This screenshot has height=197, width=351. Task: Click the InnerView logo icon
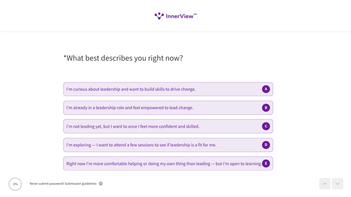coord(159,16)
